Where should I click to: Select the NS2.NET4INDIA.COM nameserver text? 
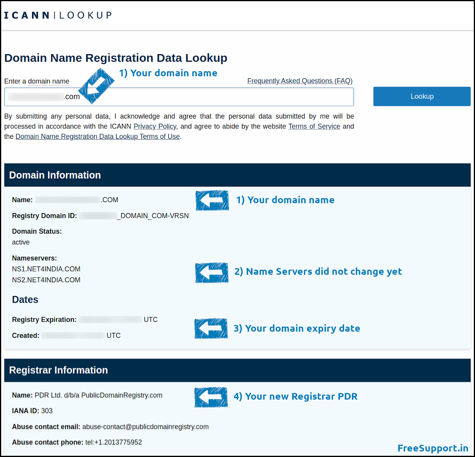coord(46,280)
